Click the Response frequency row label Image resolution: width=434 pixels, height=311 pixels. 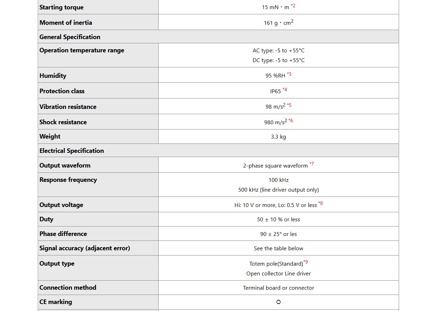pos(68,180)
